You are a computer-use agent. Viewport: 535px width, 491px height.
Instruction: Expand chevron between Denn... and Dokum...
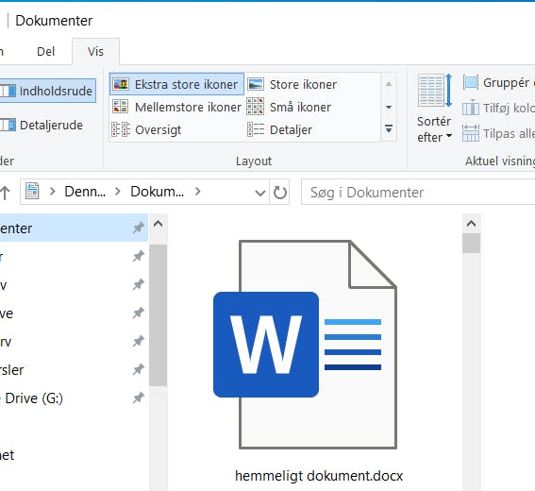pyautogui.click(x=118, y=192)
